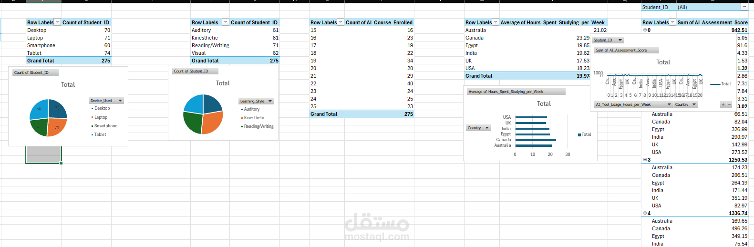Select the Desktop legend entry
This screenshot has height=247, width=754.
(101, 108)
